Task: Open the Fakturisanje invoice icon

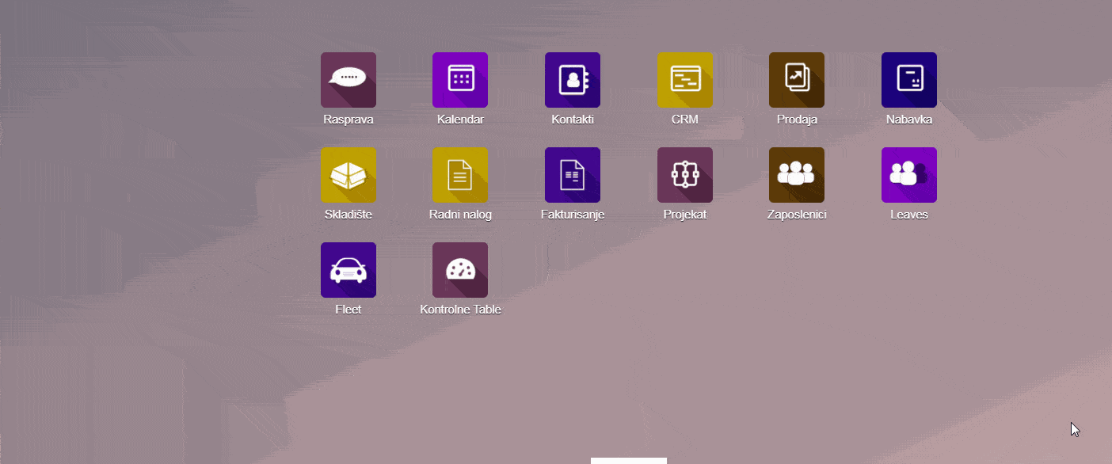Action: point(573,175)
